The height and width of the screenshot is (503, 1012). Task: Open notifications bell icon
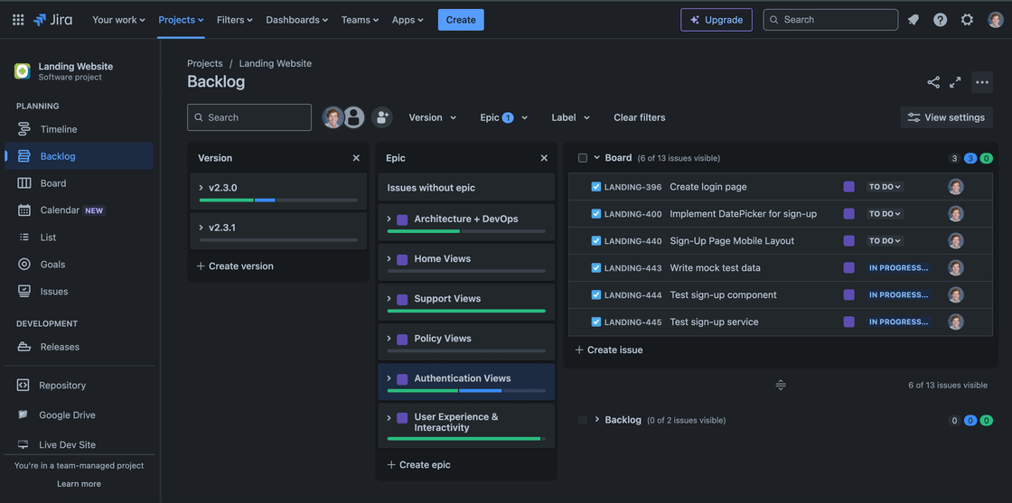coord(914,20)
